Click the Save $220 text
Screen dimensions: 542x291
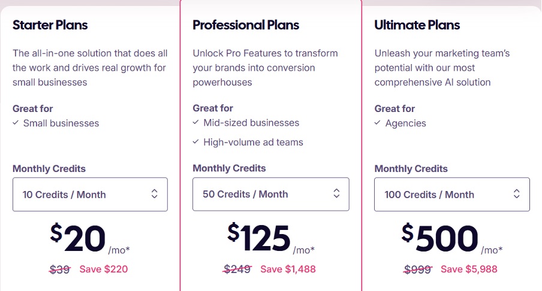point(104,269)
